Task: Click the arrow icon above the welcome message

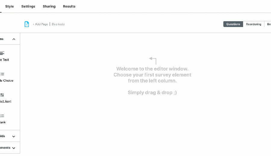Action: pos(153,60)
